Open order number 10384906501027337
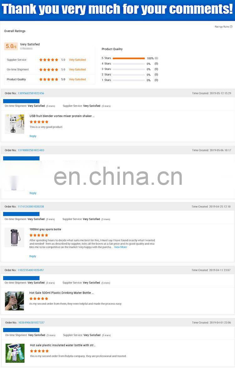This screenshot has height=368, width=235. coord(31,322)
